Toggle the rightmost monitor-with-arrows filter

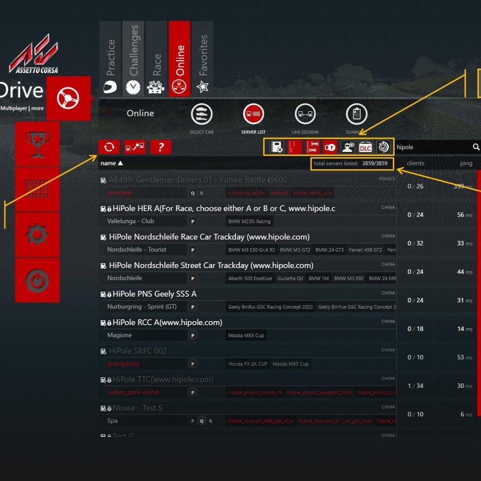[x=383, y=147]
